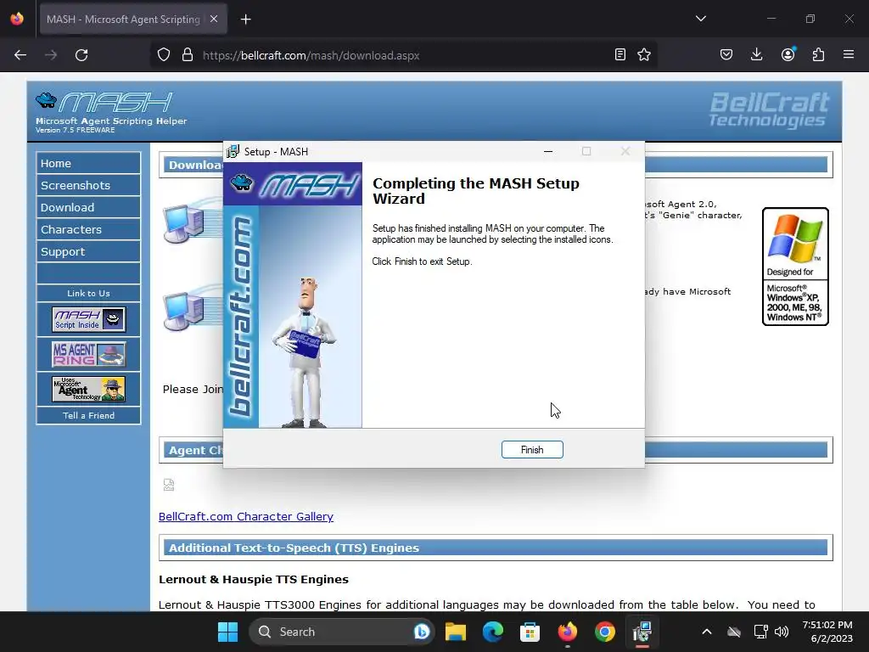Click the Additional Text-to-Speech (TTS) Engines heading
This screenshot has width=869, height=652.
294,548
